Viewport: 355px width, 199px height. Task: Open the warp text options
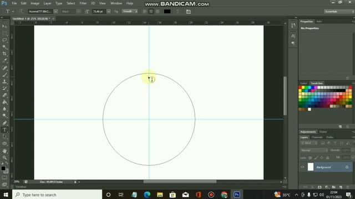pos(177,12)
